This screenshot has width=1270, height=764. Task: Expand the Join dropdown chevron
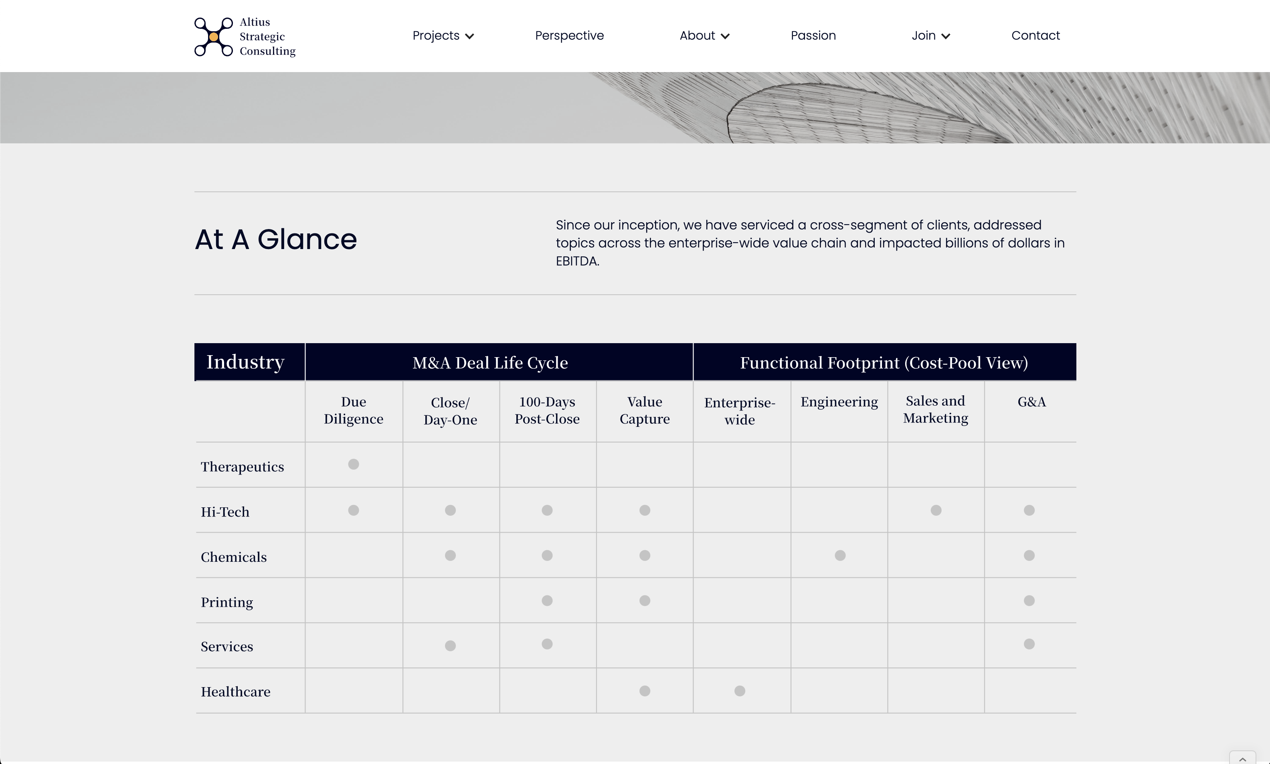point(945,36)
